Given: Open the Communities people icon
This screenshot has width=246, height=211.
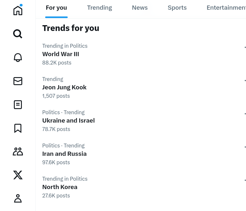Looking at the screenshot, I should (x=18, y=151).
